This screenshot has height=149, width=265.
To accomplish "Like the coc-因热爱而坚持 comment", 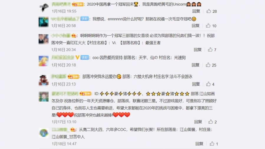I will [208, 65].
